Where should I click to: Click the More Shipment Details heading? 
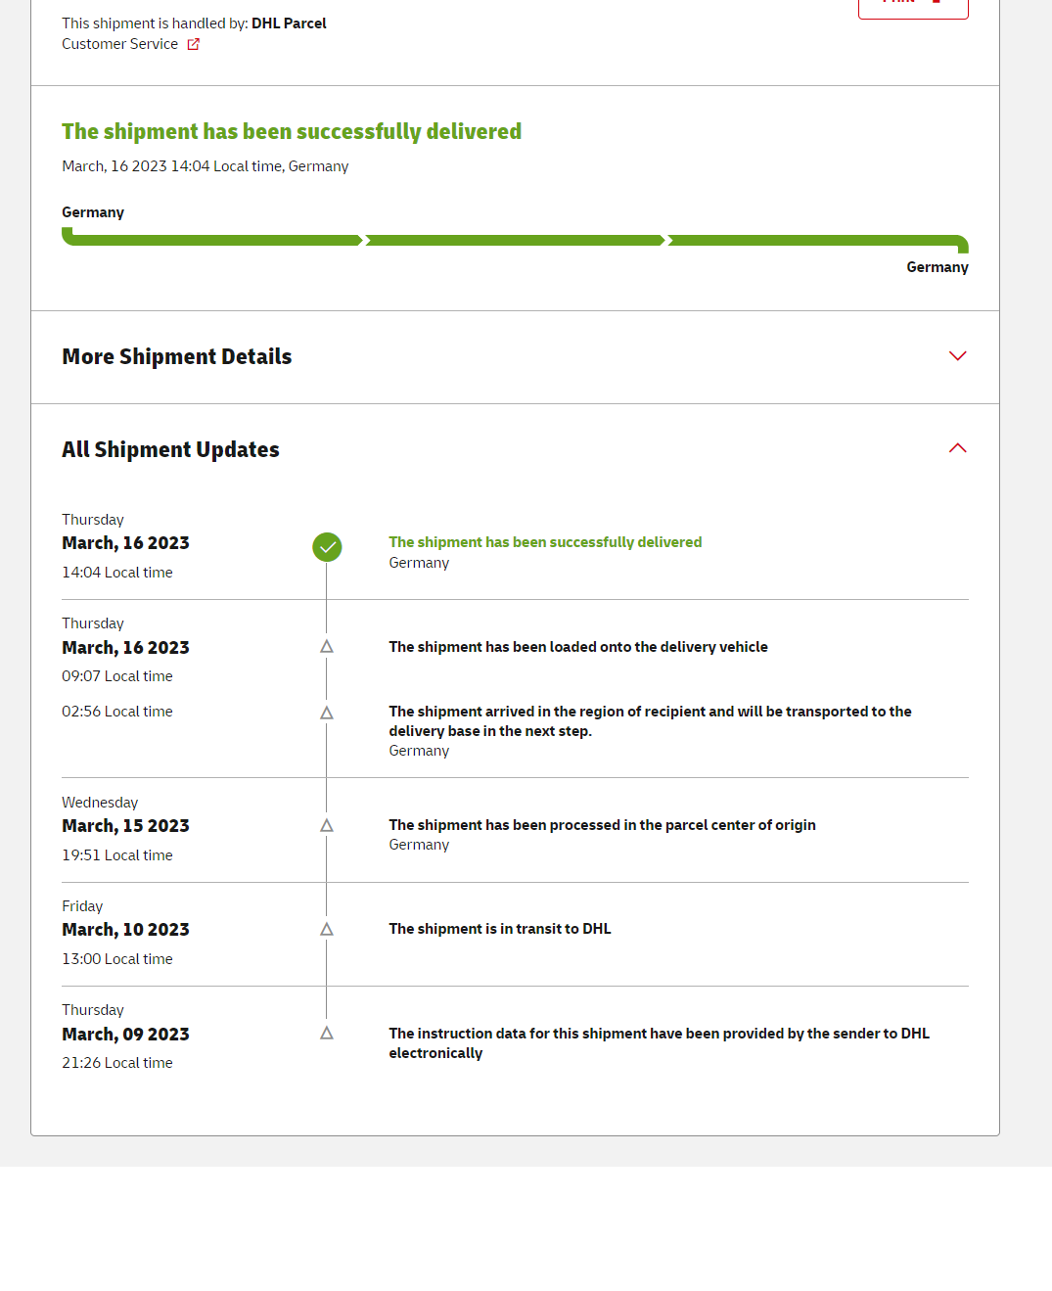point(177,357)
